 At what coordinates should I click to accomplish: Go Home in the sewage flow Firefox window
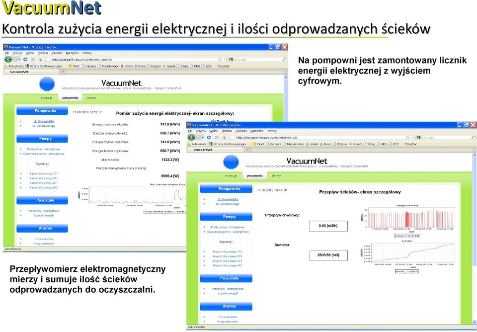point(224,138)
